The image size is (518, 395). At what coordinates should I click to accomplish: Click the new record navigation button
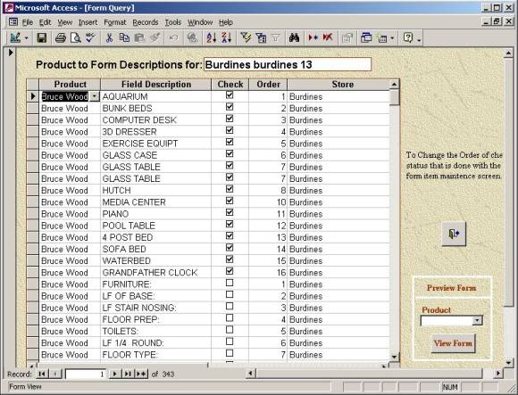[141, 374]
